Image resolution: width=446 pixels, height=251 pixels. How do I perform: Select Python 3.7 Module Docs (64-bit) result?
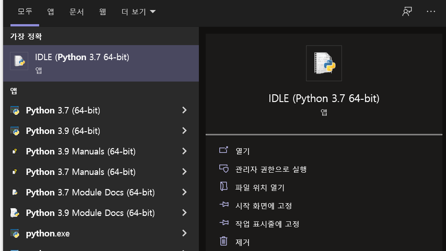tap(101, 192)
